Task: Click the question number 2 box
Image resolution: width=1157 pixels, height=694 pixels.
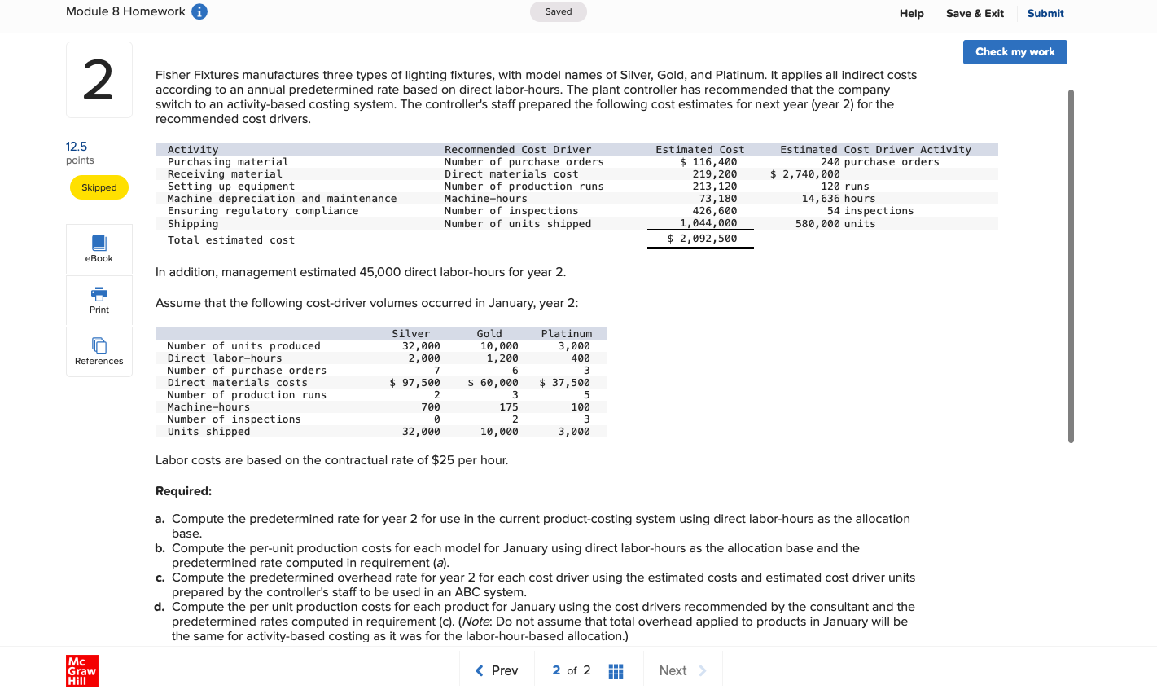Action: (99, 79)
